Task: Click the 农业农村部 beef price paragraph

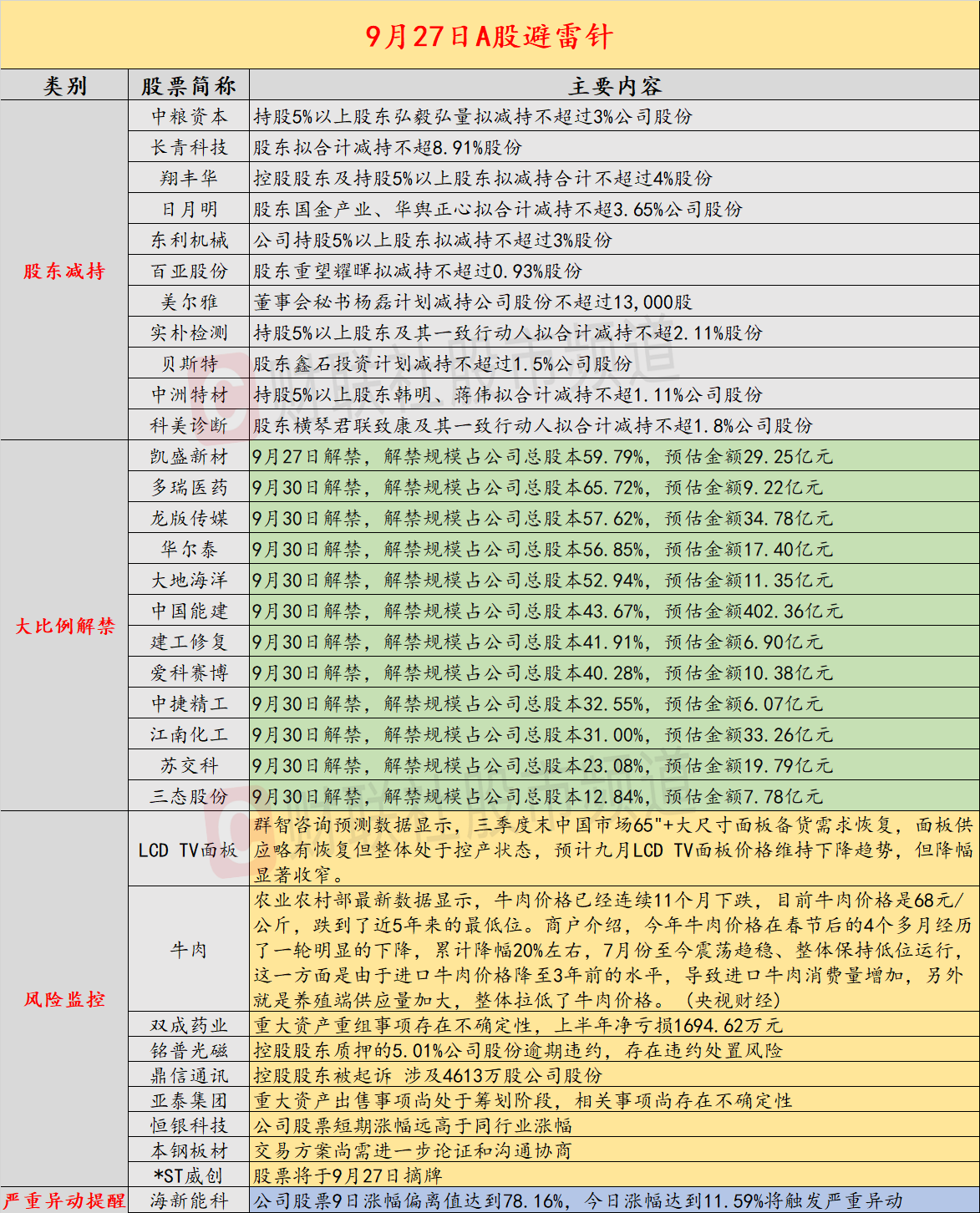Action: pos(614,950)
